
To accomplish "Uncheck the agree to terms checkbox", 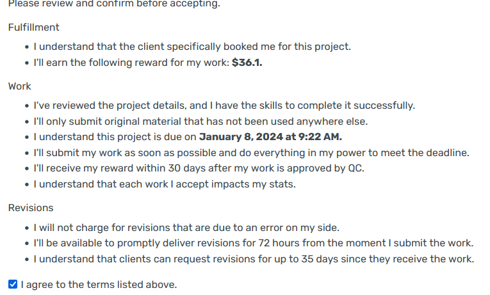I will click(x=13, y=284).
